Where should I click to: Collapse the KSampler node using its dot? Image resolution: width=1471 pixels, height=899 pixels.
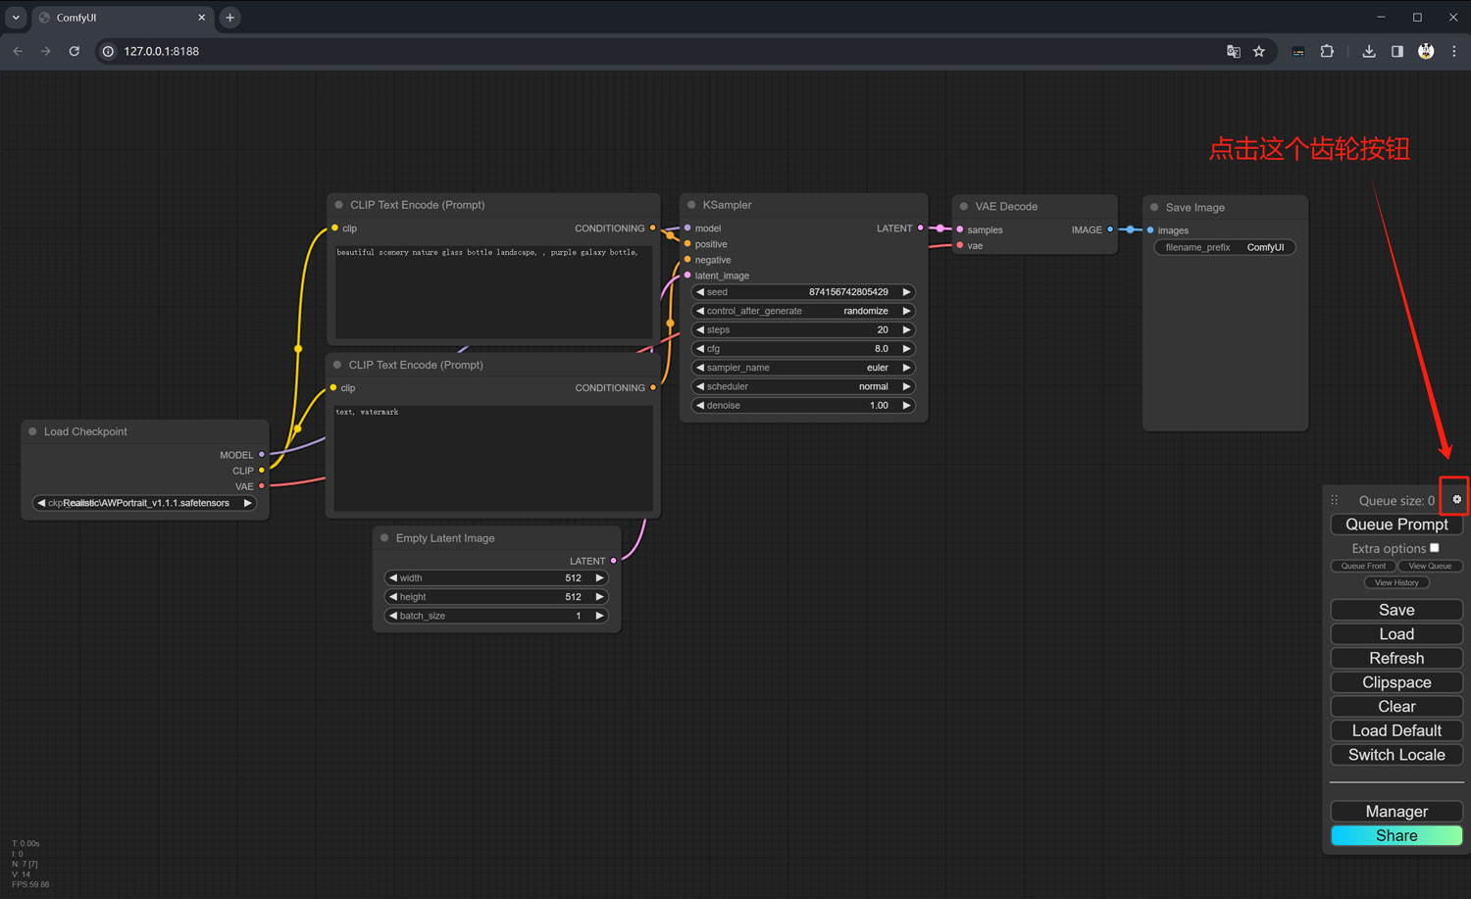coord(691,205)
